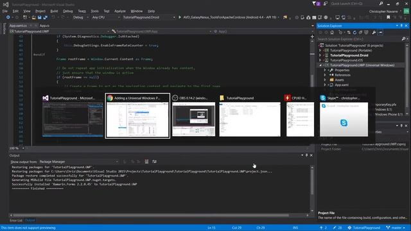
Task: Click the Preview Selected Items icon
Action: click(381, 33)
